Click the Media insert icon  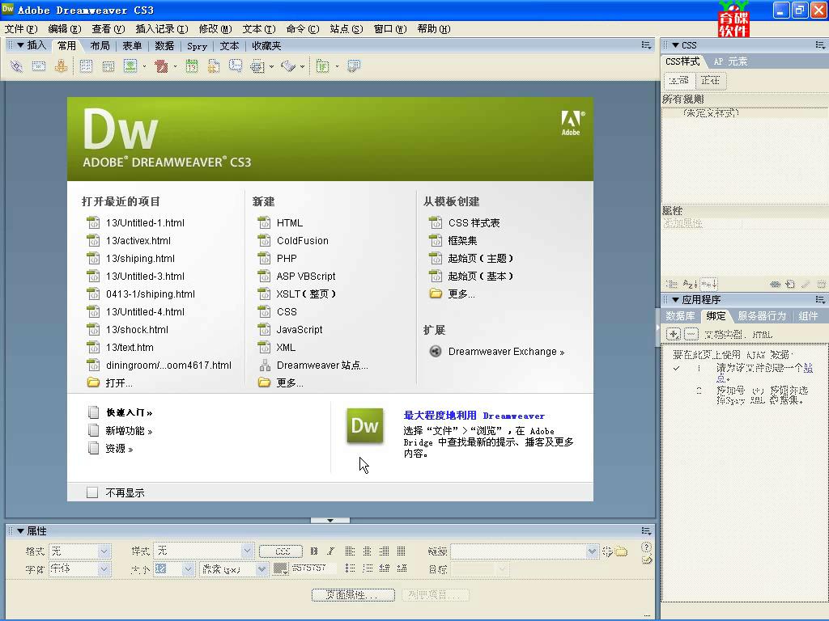pos(161,66)
